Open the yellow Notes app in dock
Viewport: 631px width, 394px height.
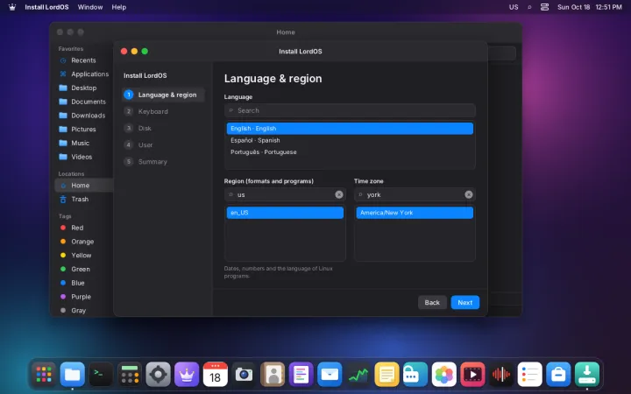click(x=386, y=375)
